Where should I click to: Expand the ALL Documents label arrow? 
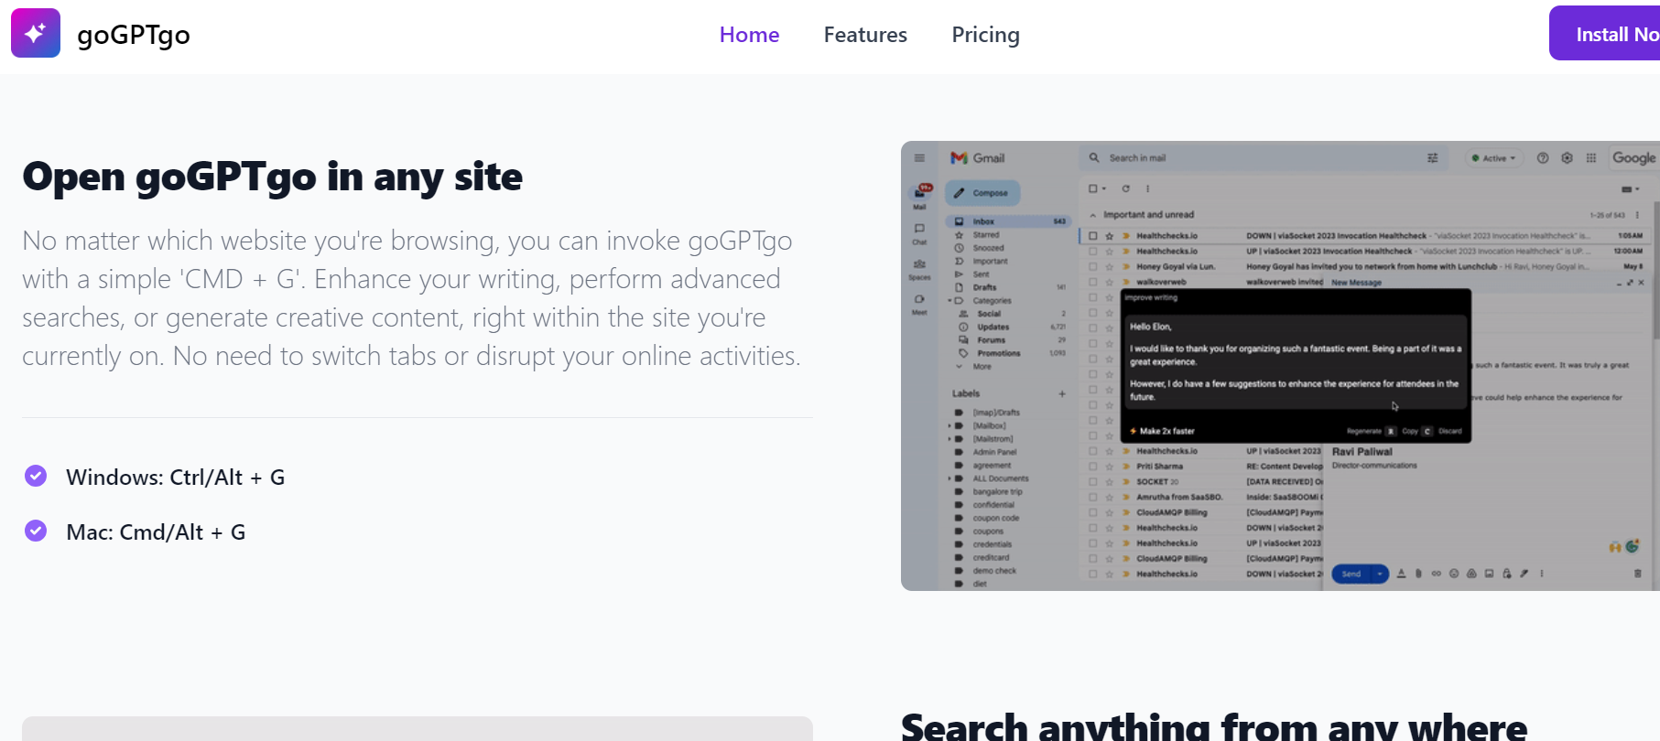[x=949, y=478]
